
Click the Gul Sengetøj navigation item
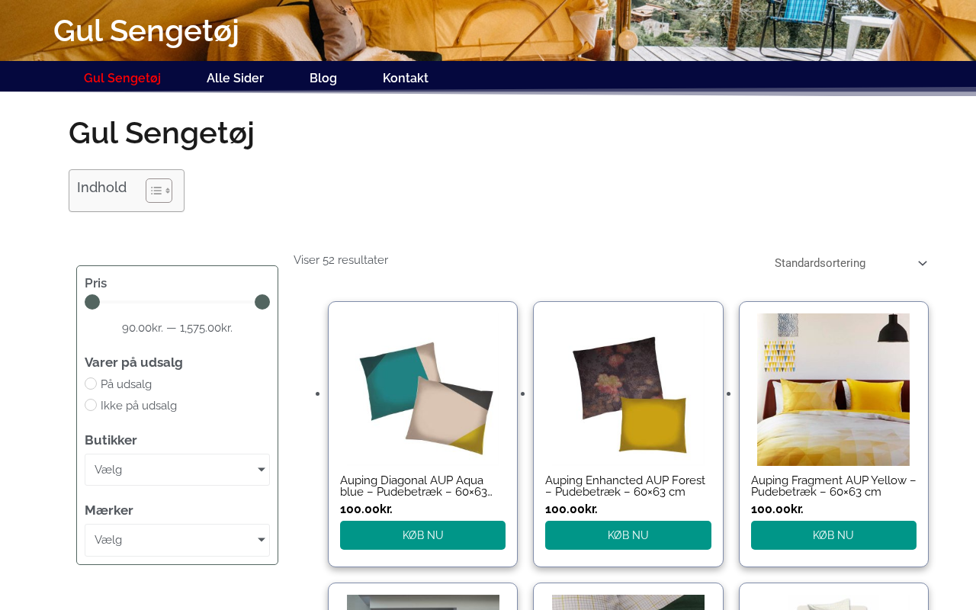[x=122, y=78]
